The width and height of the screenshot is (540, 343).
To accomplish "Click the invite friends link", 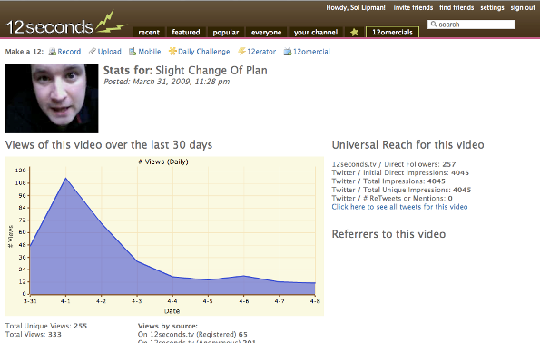I will coord(413,7).
